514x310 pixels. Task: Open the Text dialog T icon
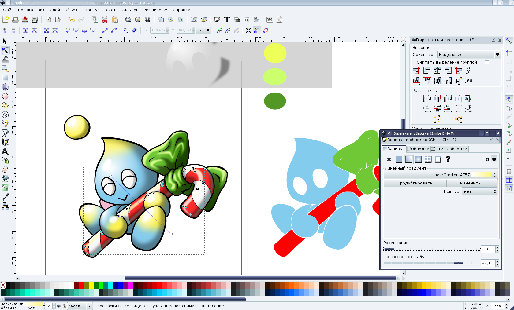point(227,20)
